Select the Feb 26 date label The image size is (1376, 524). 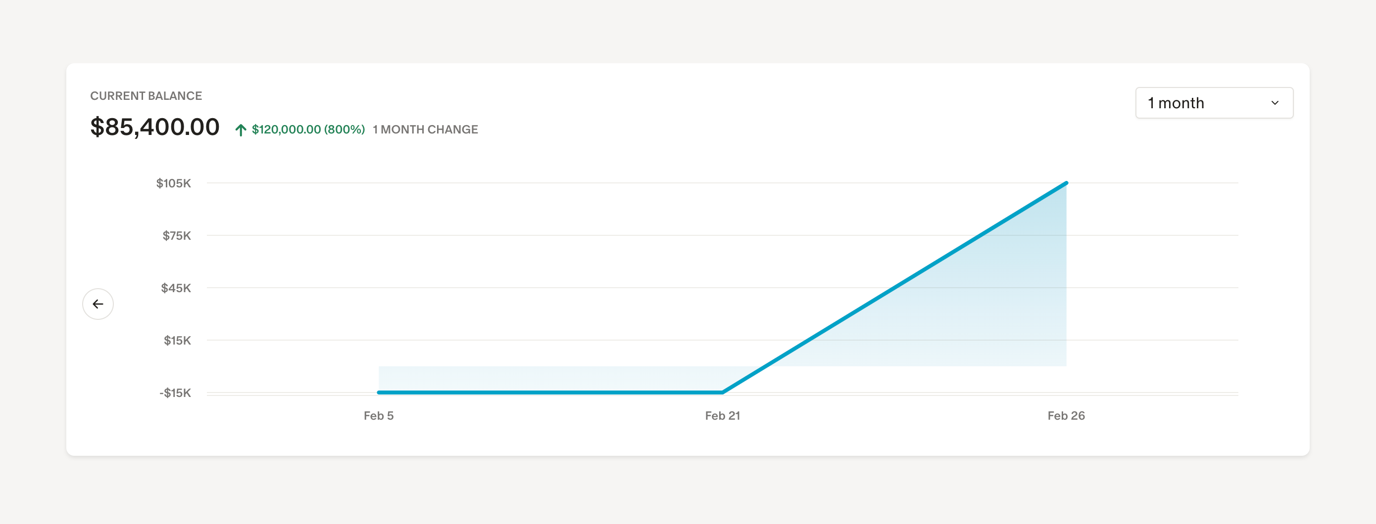[1066, 416]
